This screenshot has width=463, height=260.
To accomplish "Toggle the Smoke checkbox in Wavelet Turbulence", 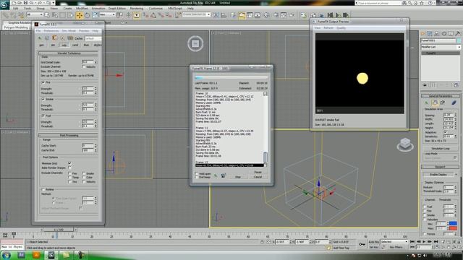I will pyautogui.click(x=43, y=99).
